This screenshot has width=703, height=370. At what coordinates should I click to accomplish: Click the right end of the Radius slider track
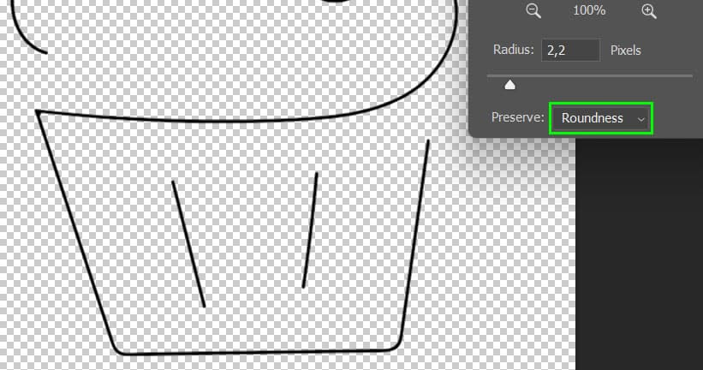click(x=688, y=76)
